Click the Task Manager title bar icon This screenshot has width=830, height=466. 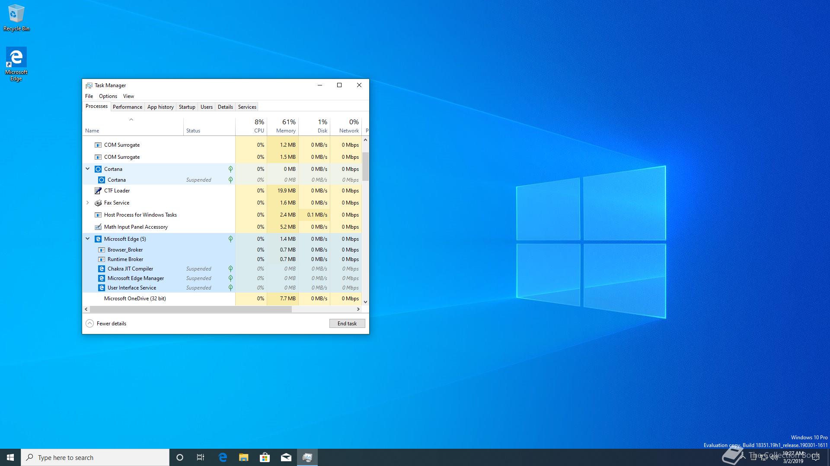[x=89, y=85]
